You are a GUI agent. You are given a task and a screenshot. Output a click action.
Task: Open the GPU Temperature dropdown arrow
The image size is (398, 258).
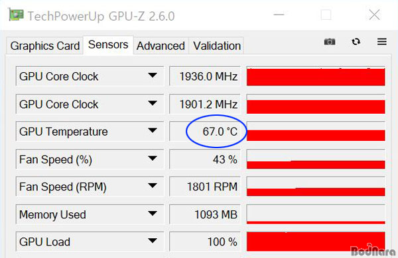153,130
